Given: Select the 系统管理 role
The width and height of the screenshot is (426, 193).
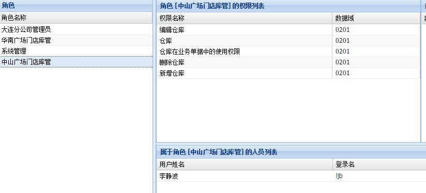Looking at the screenshot, I should (76, 51).
